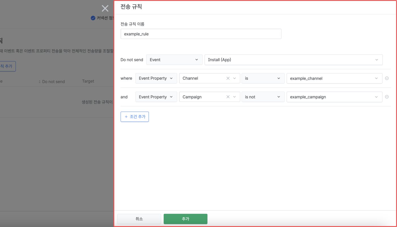The width and height of the screenshot is (397, 227).
Task: Click the Target column header
Action: click(88, 81)
